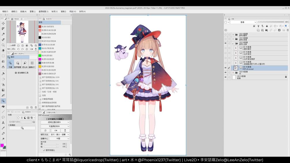This screenshot has width=290, height=163.
Task: Flip navigator view horizontally
Action: coord(32,49)
